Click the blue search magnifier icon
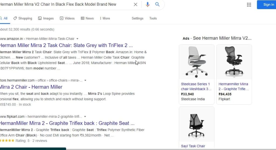 pyautogui.click(x=157, y=5)
